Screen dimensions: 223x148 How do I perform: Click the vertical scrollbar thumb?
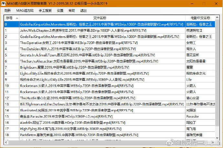click(217, 73)
